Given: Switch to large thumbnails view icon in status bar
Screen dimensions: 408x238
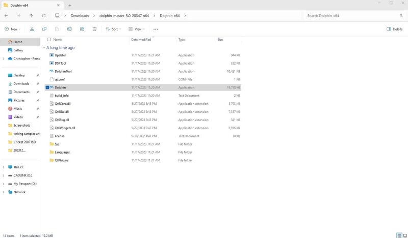Looking at the screenshot, I should [405, 235].
